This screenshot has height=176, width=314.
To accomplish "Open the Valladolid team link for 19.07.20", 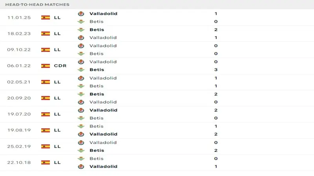I will (103, 110).
